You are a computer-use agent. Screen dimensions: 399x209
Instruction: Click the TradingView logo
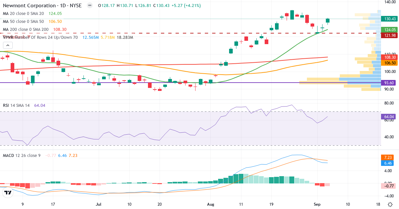[8, 192]
